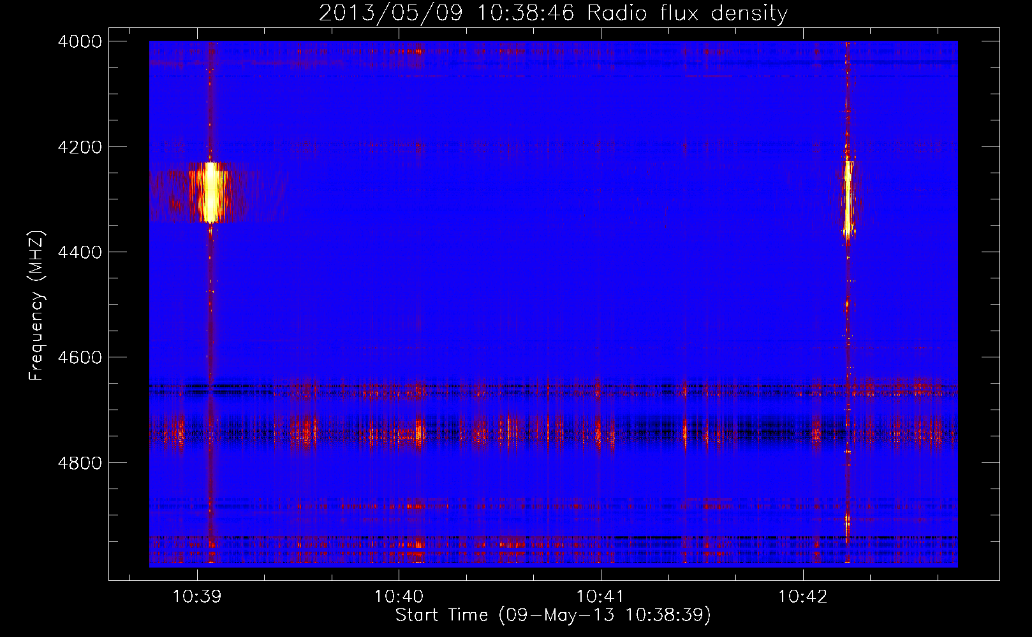Select the 4000 frequency tick label
The image size is (1032, 637).
point(80,41)
